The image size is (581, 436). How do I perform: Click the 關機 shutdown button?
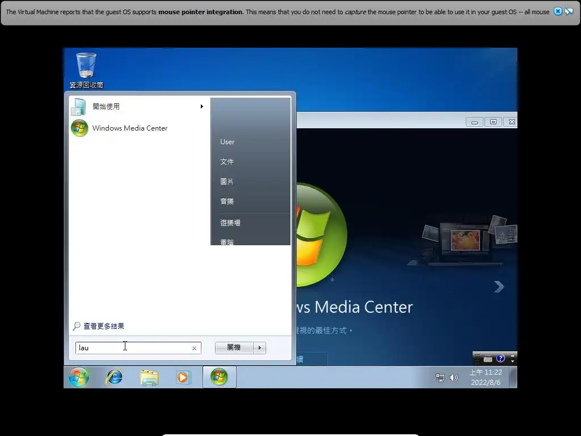[x=234, y=347]
